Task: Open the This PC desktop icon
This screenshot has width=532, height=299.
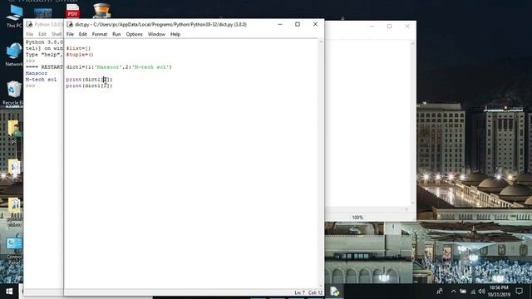Action: pos(14,16)
